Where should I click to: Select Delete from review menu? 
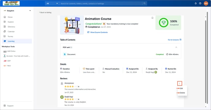(182, 93)
